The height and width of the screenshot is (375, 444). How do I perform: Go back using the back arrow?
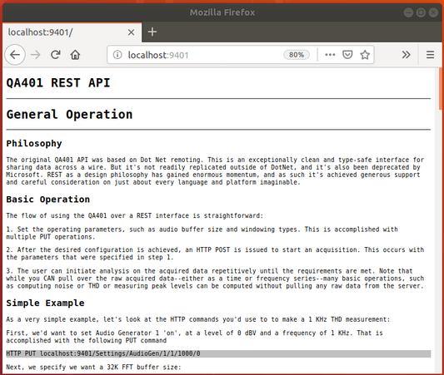pyautogui.click(x=15, y=55)
